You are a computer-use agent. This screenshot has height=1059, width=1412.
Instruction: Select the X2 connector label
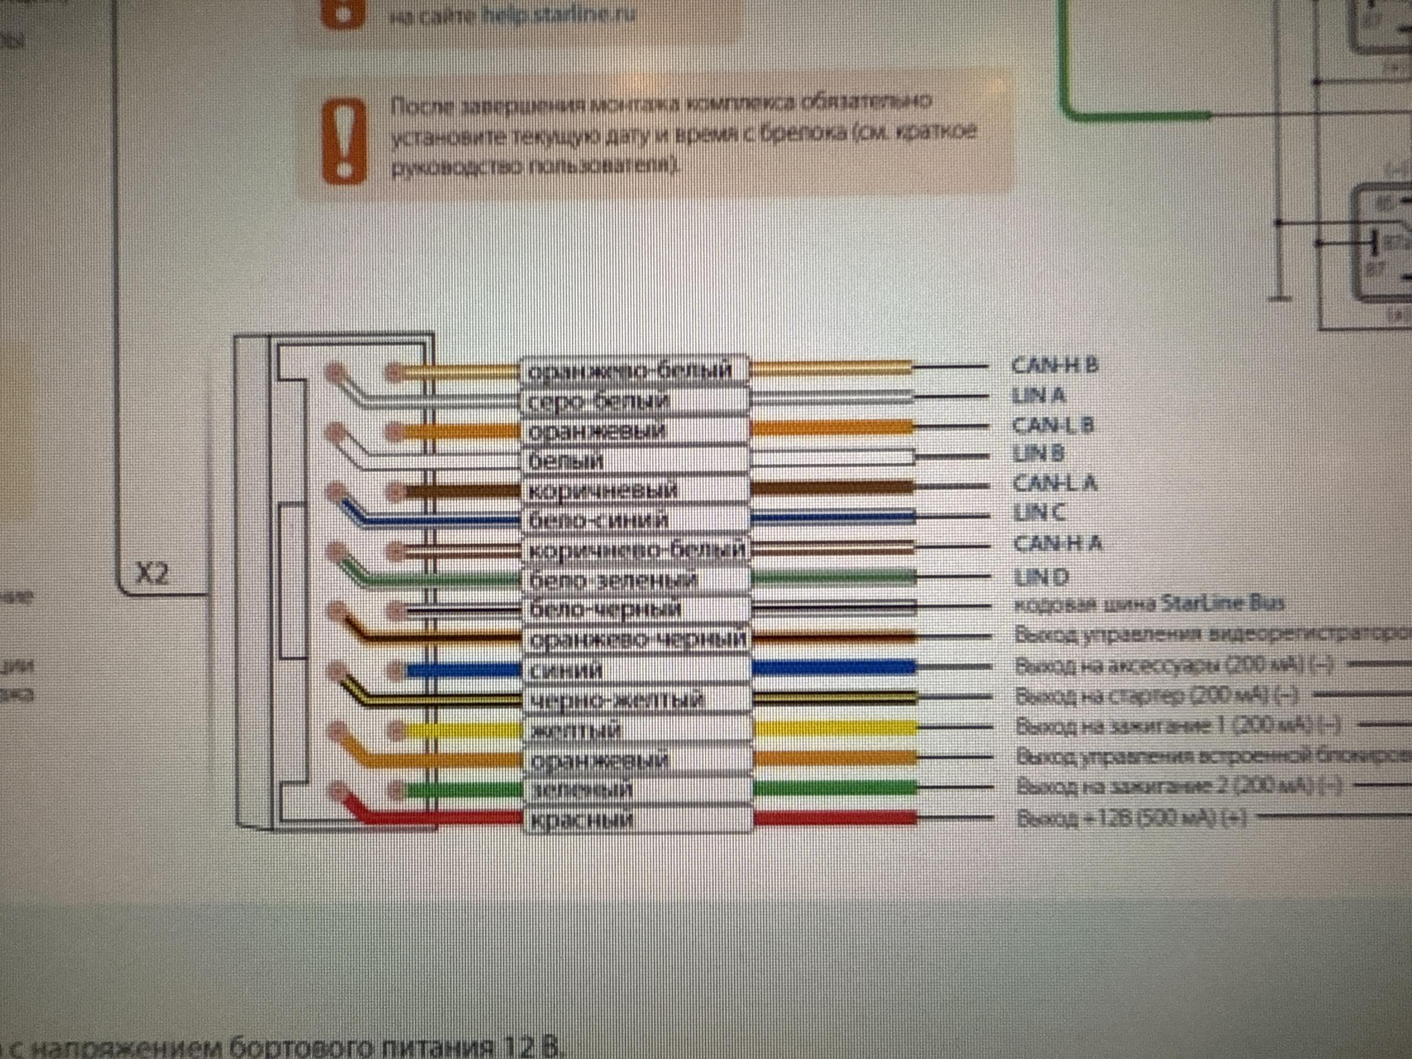click(153, 574)
